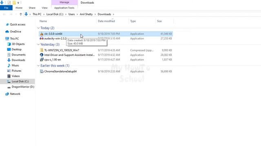This screenshot has width=261, height=146.
Task: Open Videos folder in sidebar
Action: (x=15, y=76)
